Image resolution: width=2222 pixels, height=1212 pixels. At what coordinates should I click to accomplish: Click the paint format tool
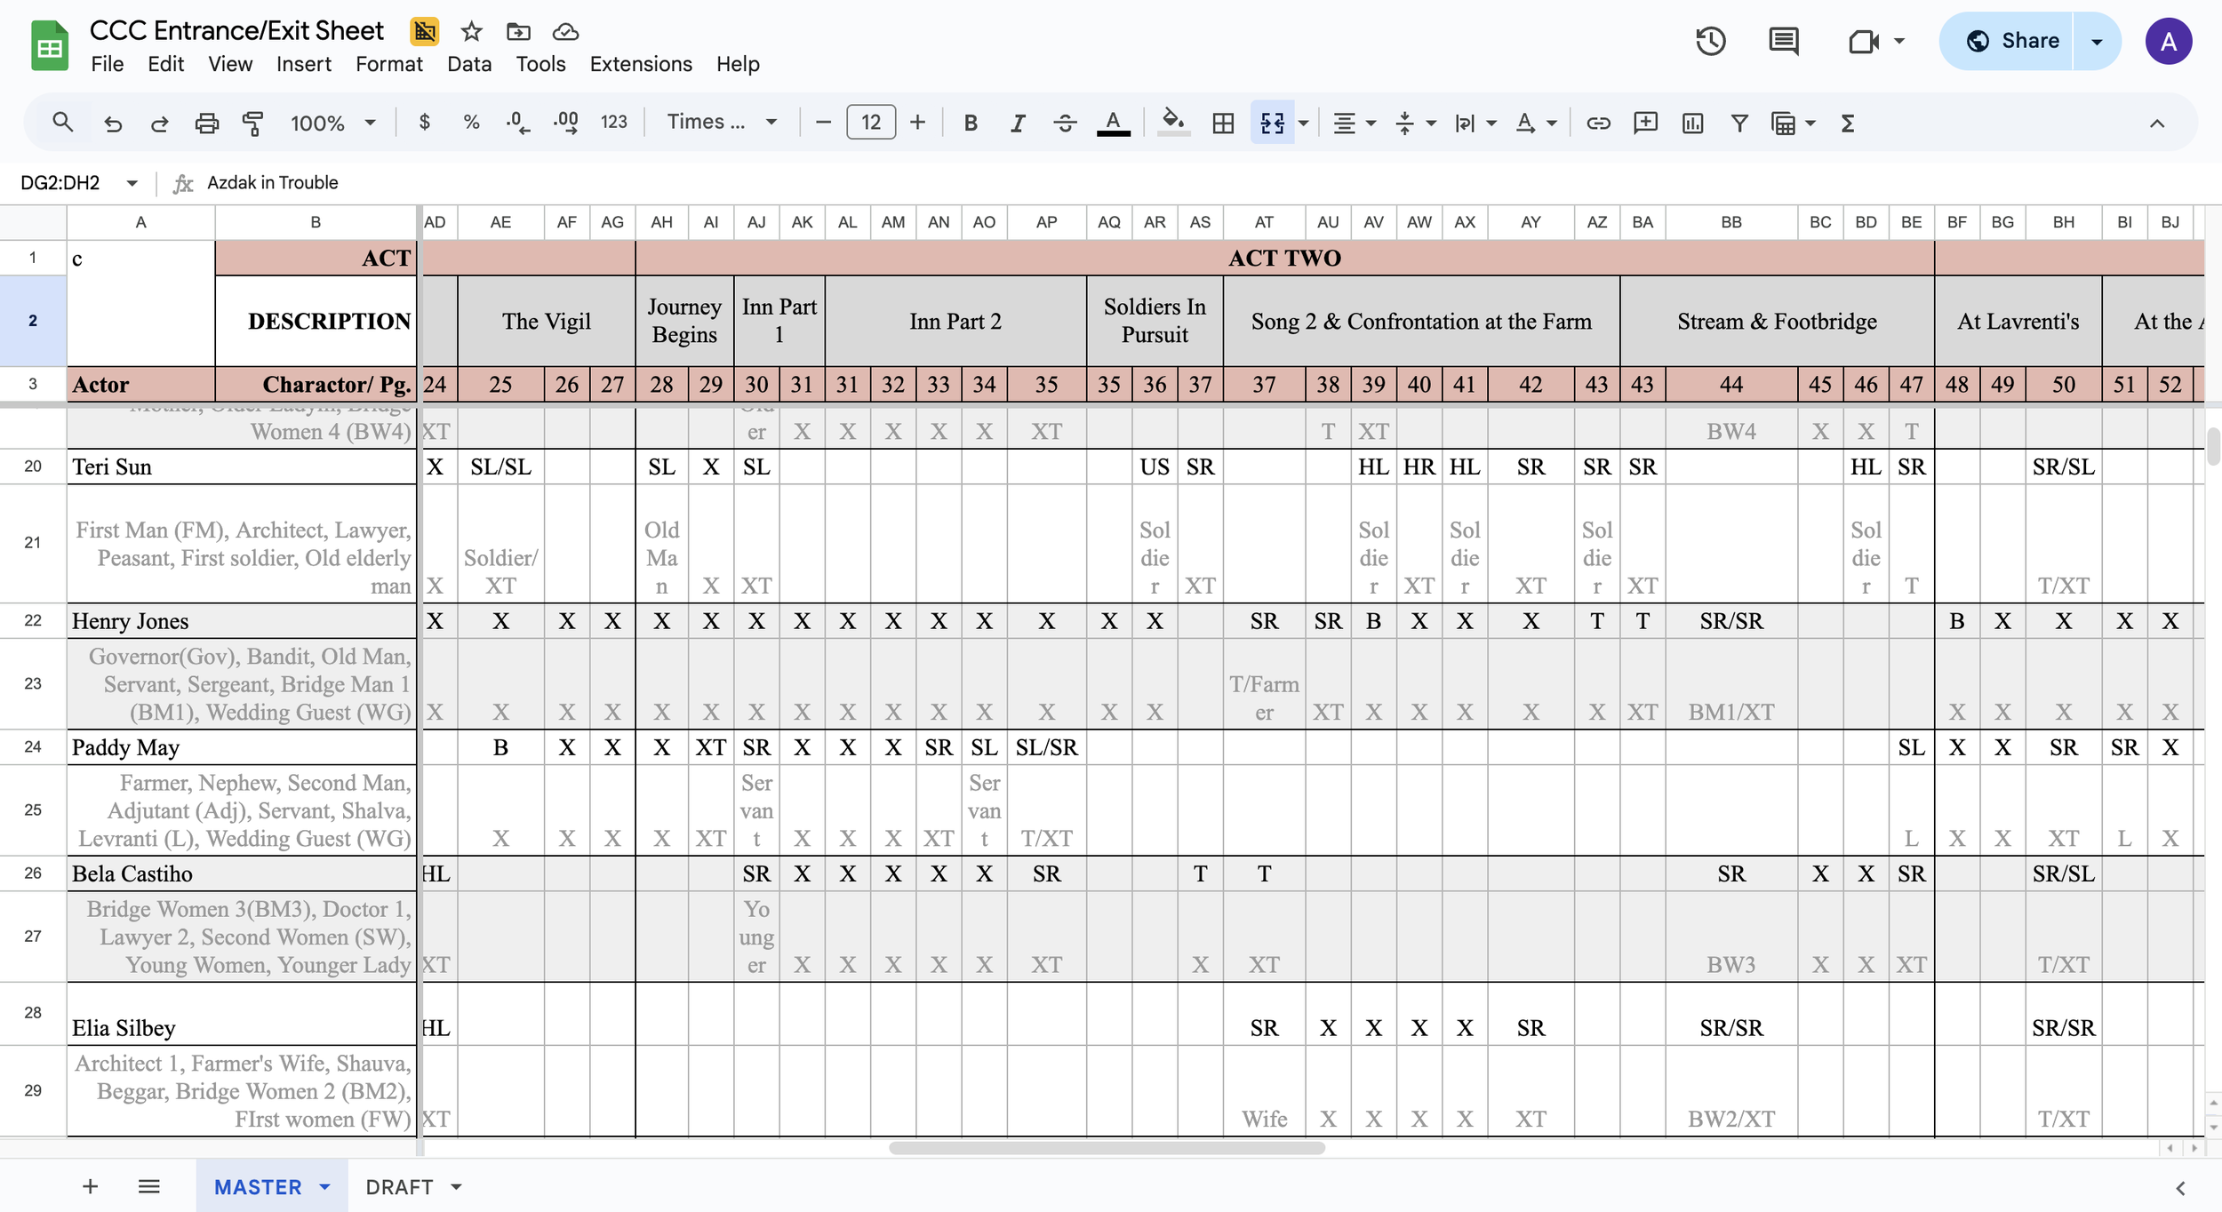(253, 123)
